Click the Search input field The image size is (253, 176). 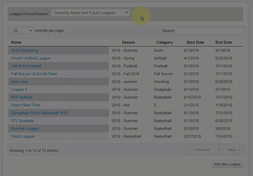(210, 31)
